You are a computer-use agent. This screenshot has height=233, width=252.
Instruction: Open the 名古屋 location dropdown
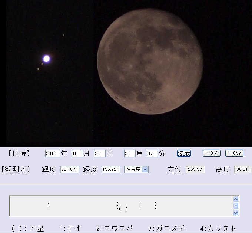tap(136, 169)
